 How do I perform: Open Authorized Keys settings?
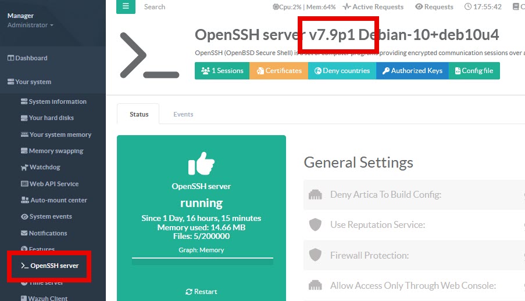pyautogui.click(x=412, y=71)
